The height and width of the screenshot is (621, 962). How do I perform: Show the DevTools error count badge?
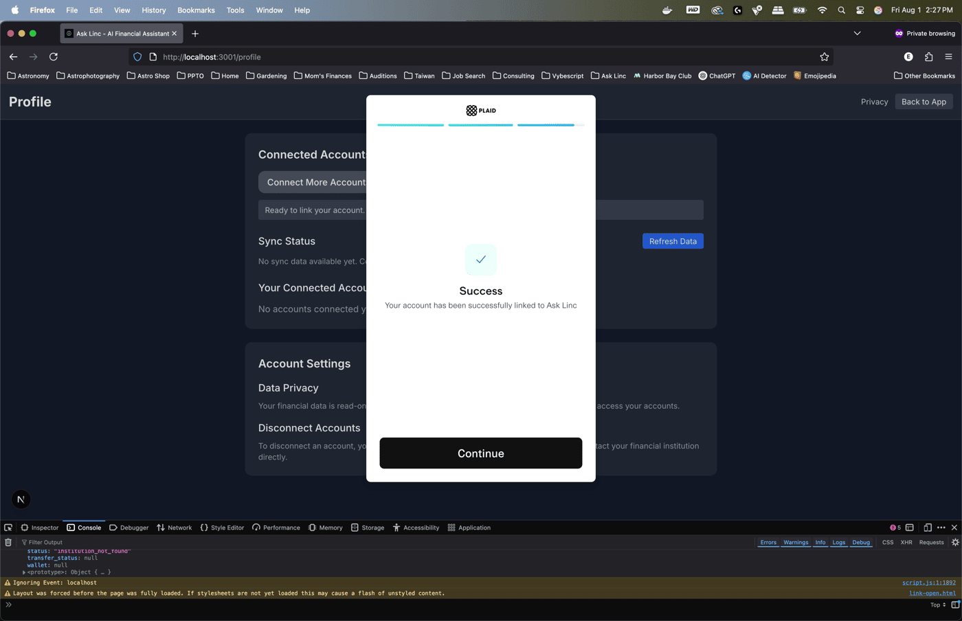coord(895,528)
